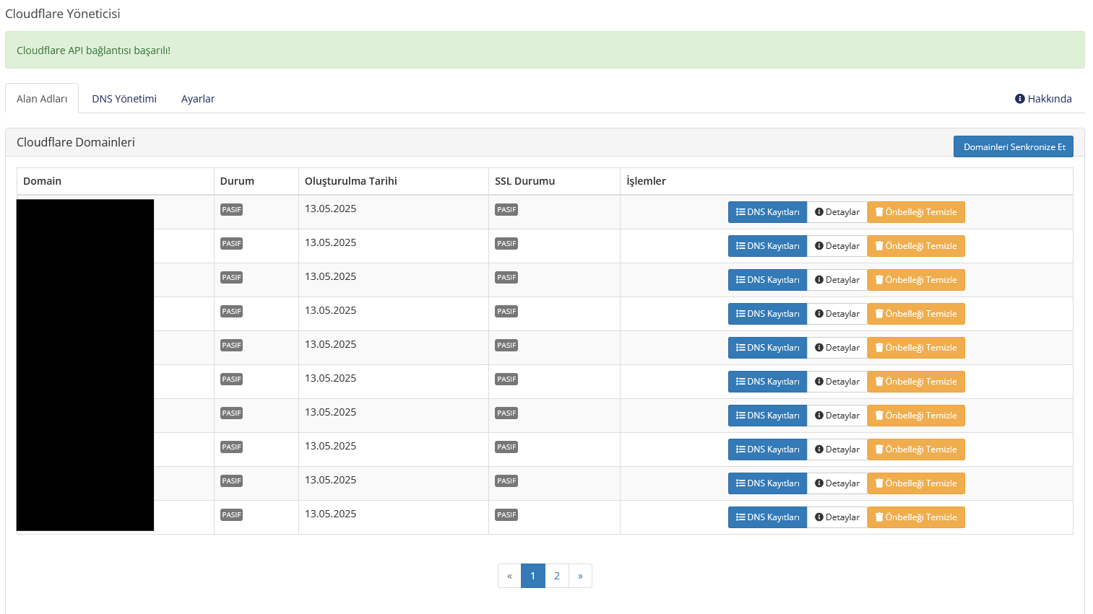Select page 1 in the pagination bar
The height and width of the screenshot is (614, 1093).
coord(532,576)
